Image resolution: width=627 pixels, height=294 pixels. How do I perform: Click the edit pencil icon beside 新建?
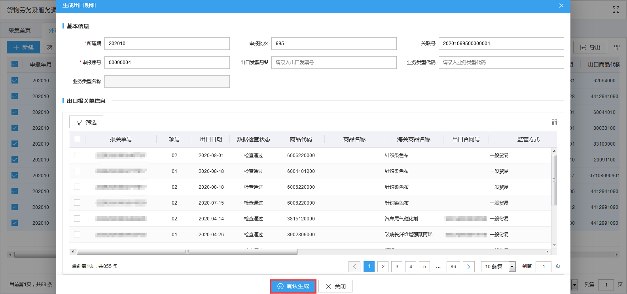(49, 47)
